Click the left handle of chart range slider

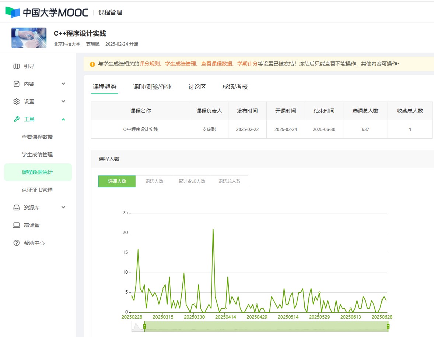(144, 326)
